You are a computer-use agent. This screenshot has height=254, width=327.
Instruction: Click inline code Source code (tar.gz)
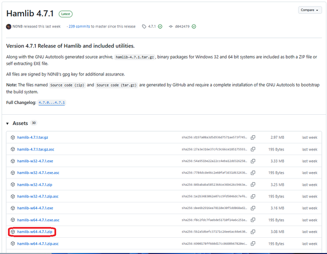(x=116, y=85)
